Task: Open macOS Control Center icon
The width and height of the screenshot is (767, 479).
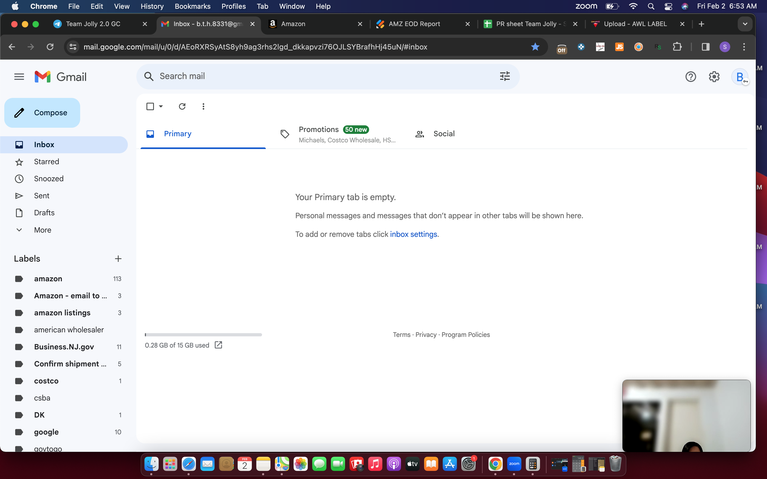Action: click(668, 6)
